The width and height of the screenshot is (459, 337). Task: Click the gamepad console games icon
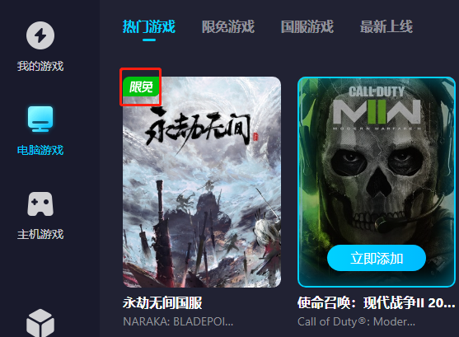pos(40,204)
